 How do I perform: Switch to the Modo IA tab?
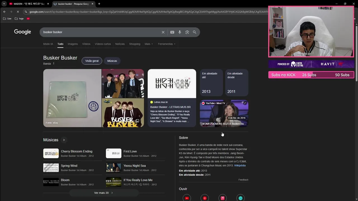(x=48, y=44)
